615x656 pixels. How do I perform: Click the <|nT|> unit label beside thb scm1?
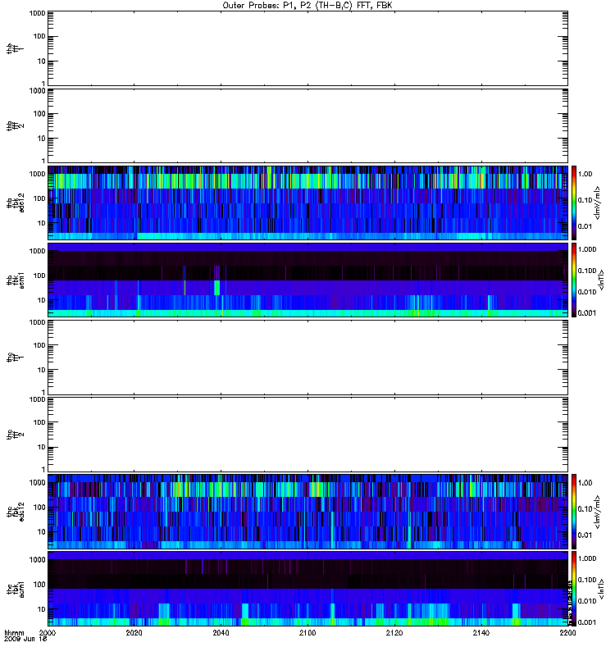[x=602, y=280]
